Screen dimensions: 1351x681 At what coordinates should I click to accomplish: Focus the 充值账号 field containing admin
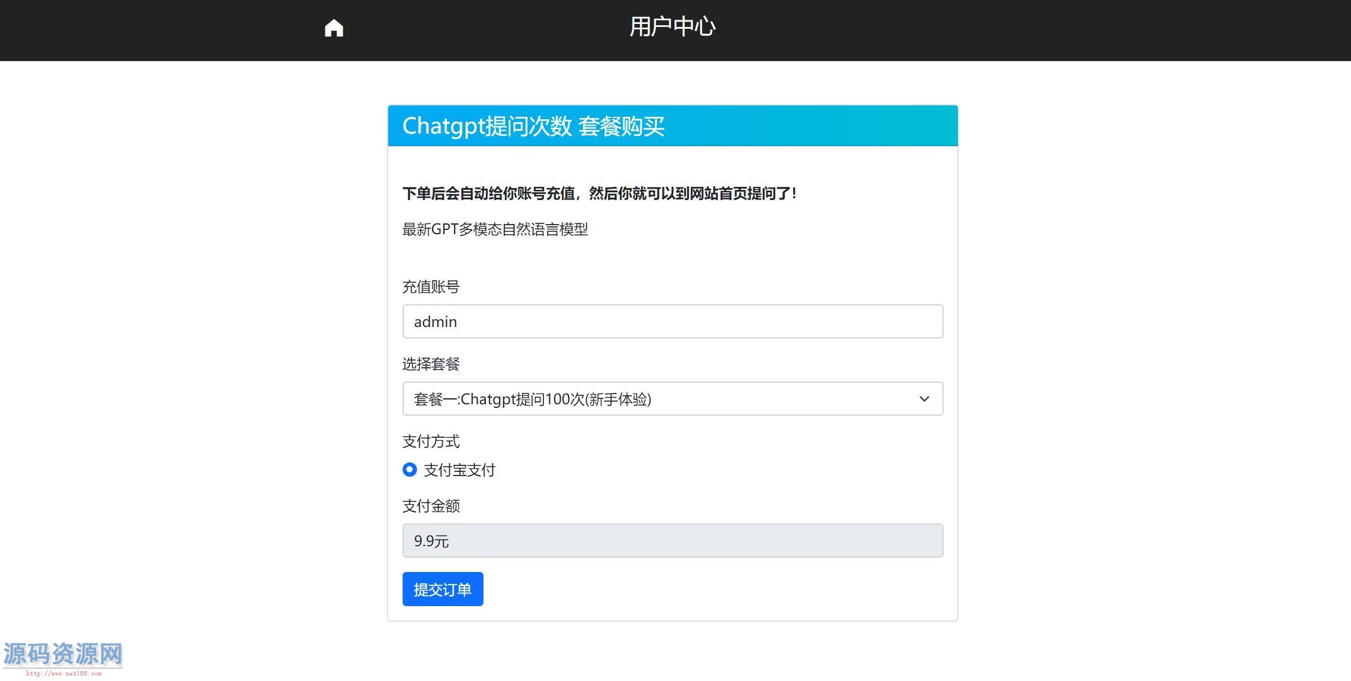pyautogui.click(x=673, y=322)
